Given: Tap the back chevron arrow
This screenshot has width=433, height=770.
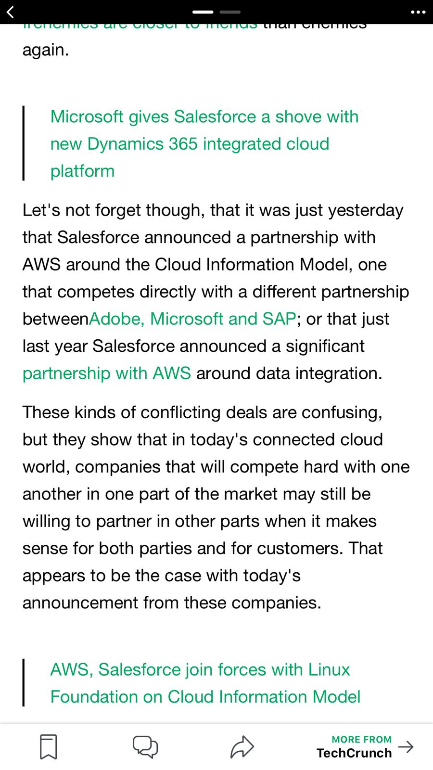Looking at the screenshot, I should pyautogui.click(x=11, y=12).
